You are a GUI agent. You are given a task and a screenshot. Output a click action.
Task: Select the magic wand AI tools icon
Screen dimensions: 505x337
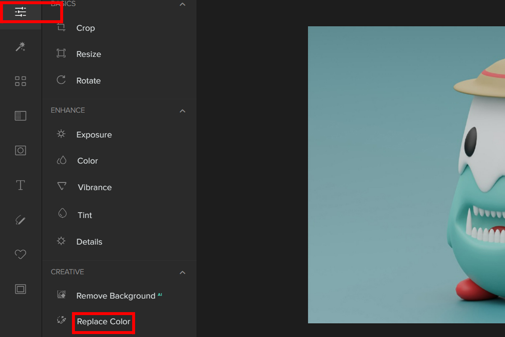coord(21,46)
